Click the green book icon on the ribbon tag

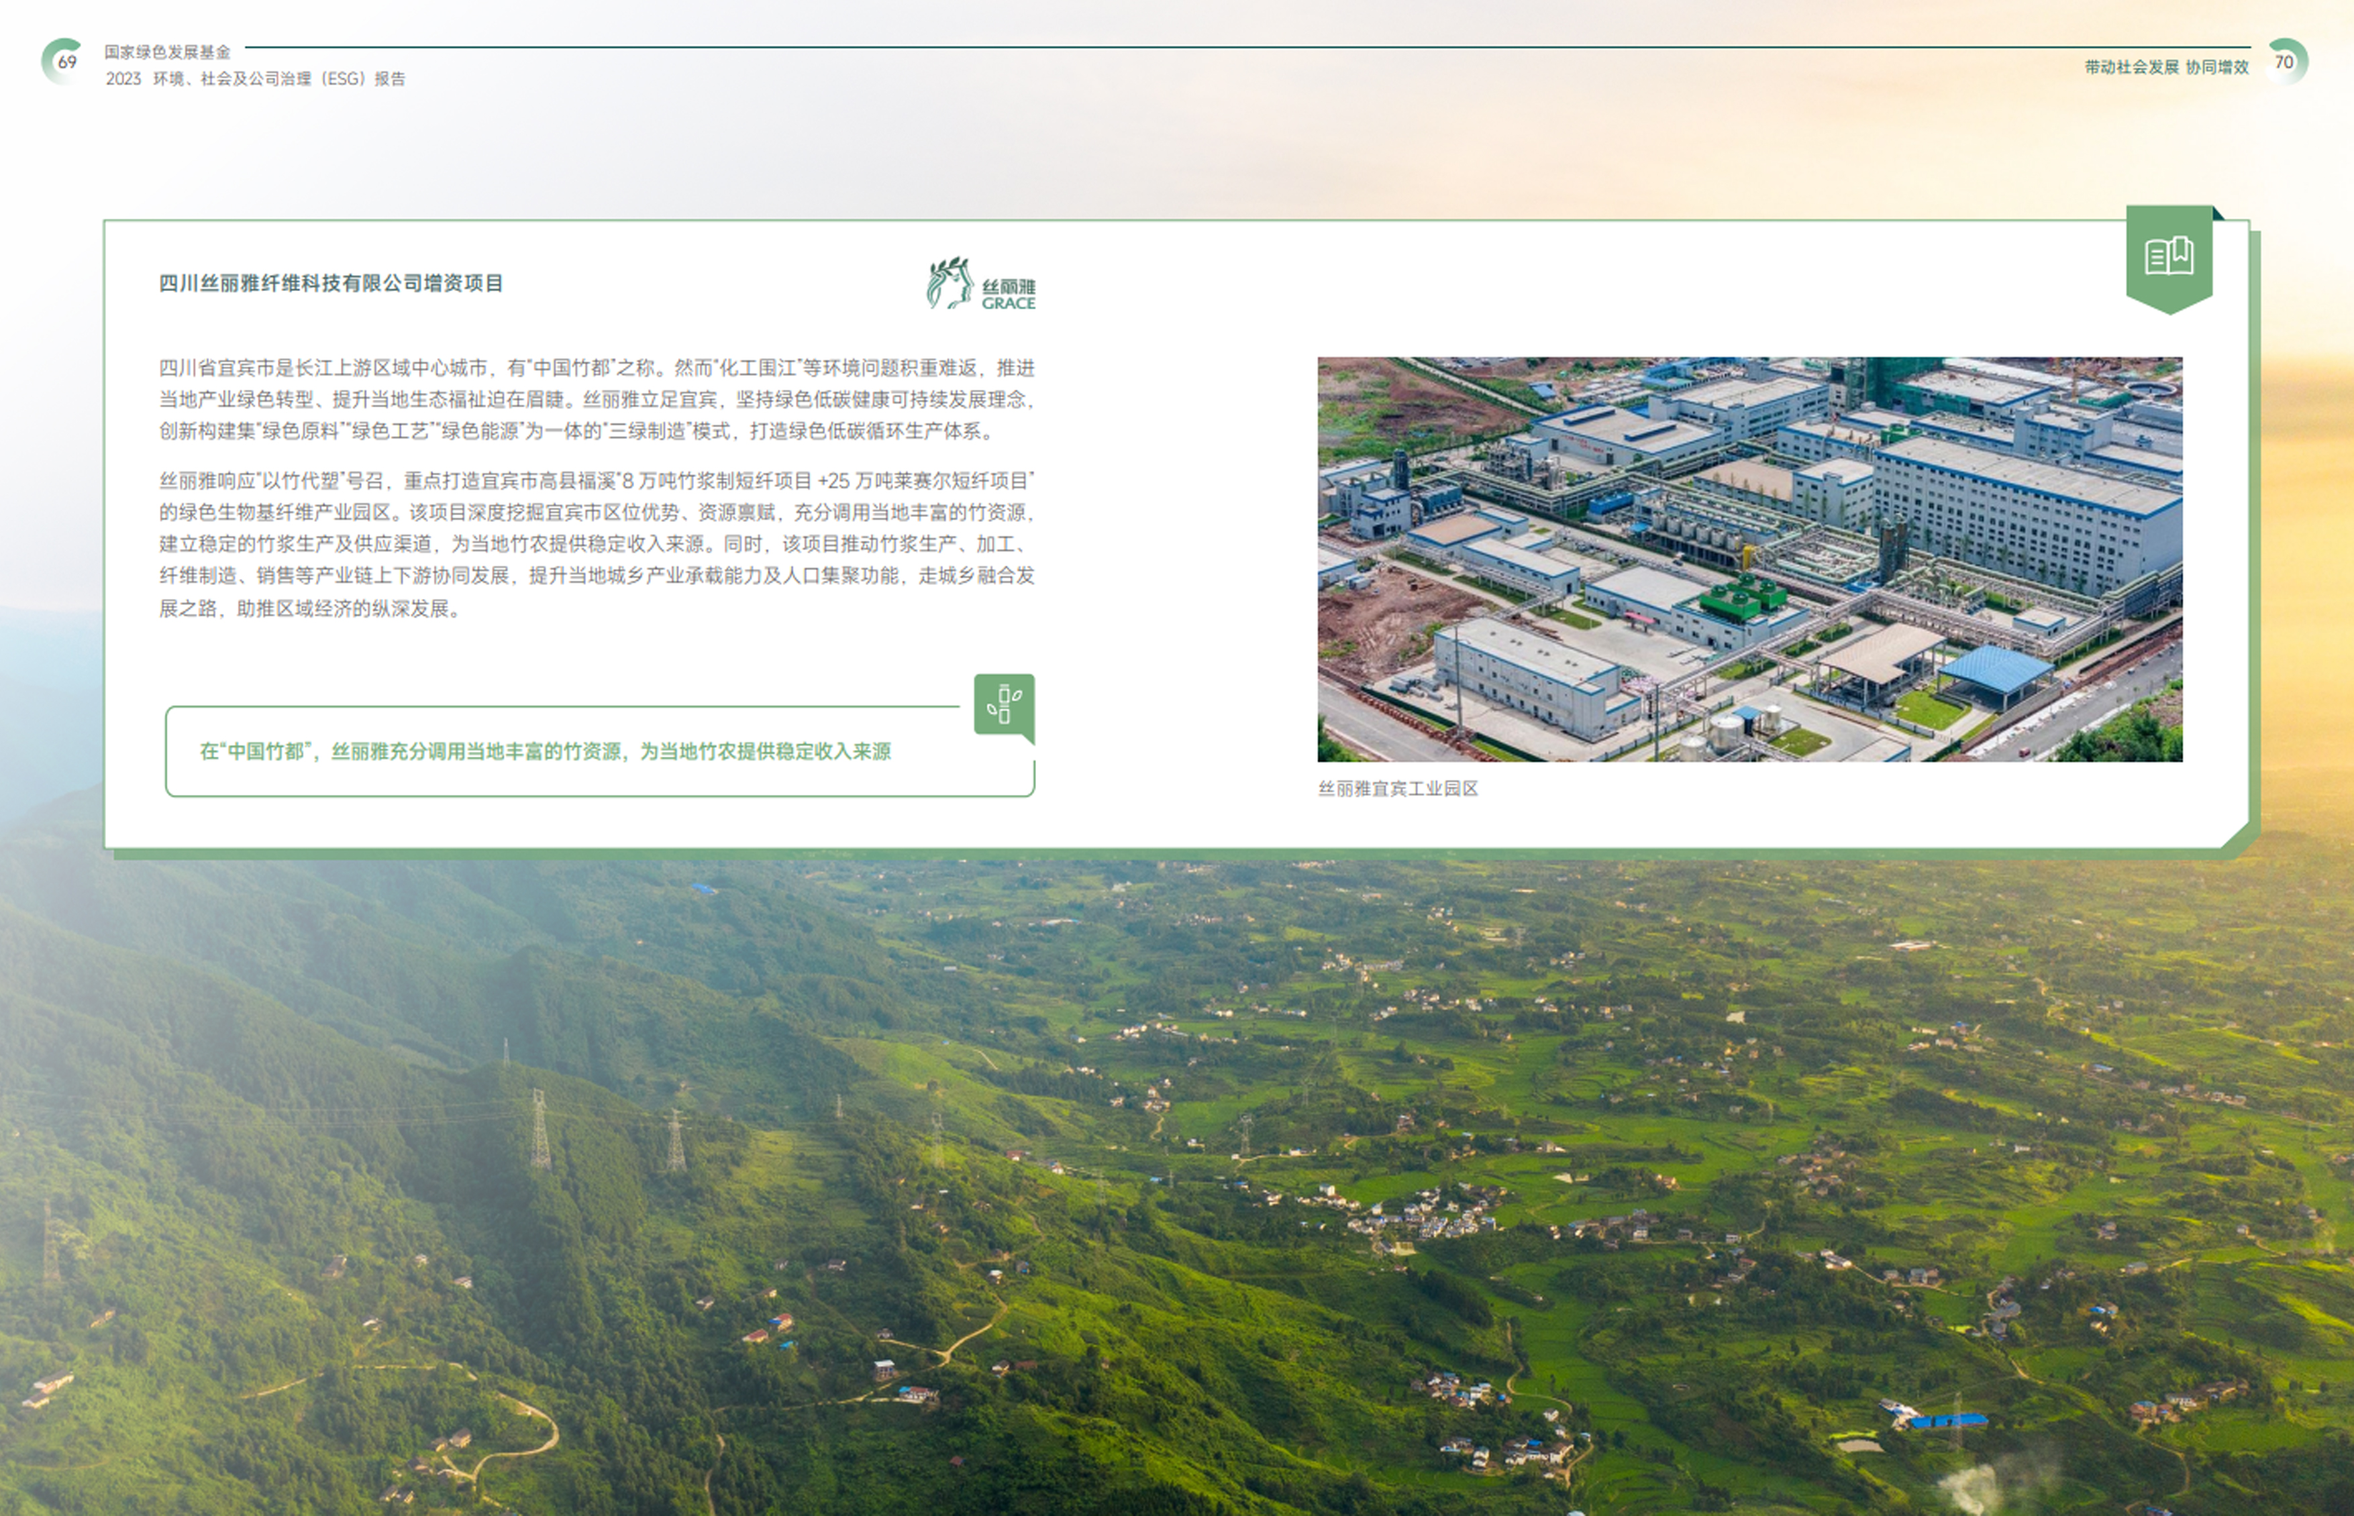[x=2169, y=256]
